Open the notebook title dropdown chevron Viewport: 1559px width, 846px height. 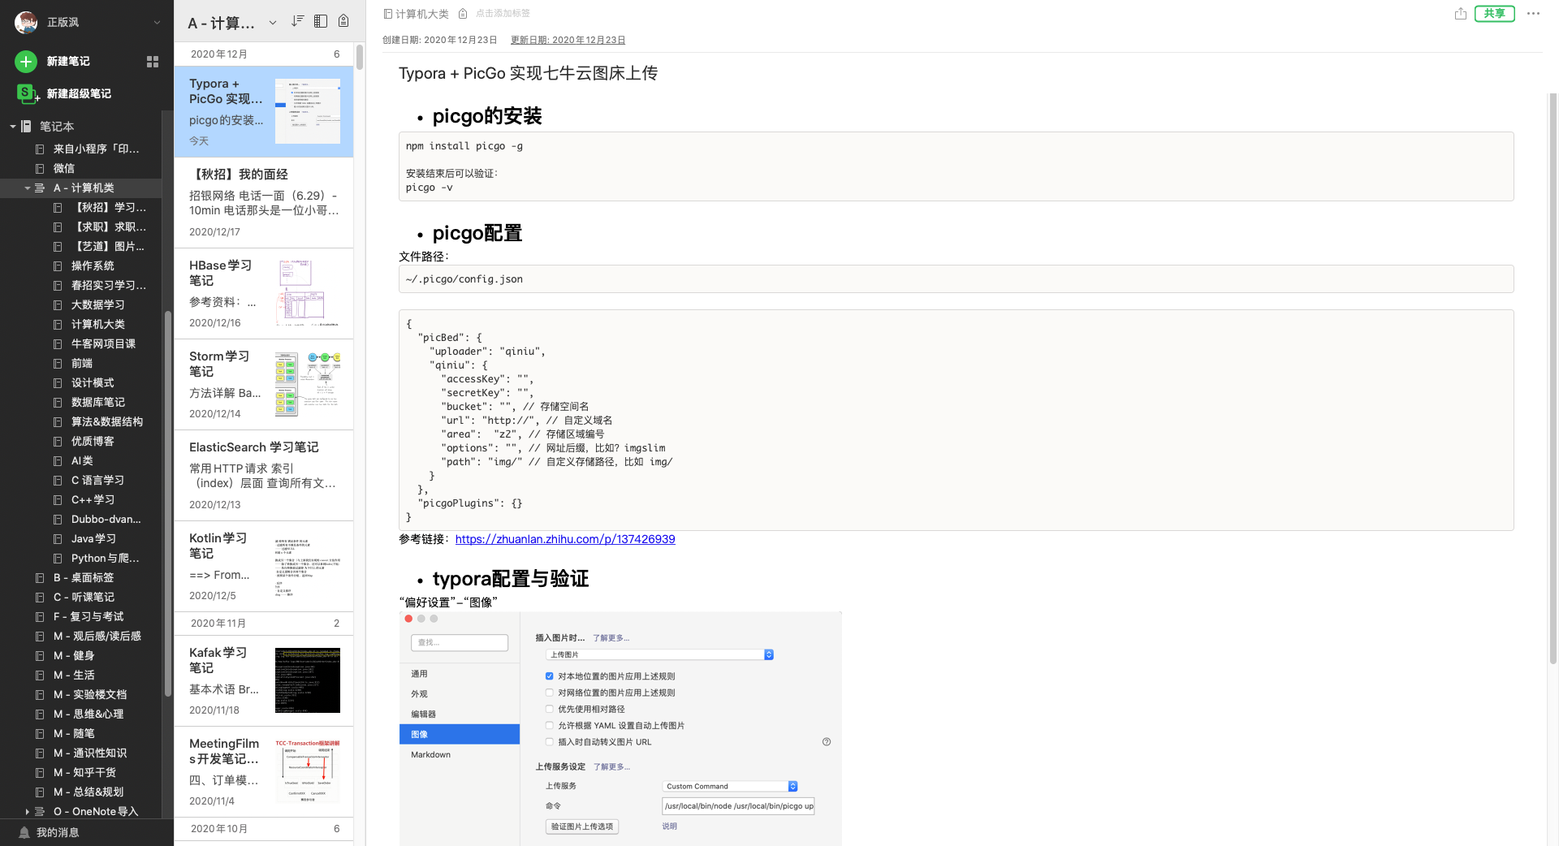click(273, 23)
